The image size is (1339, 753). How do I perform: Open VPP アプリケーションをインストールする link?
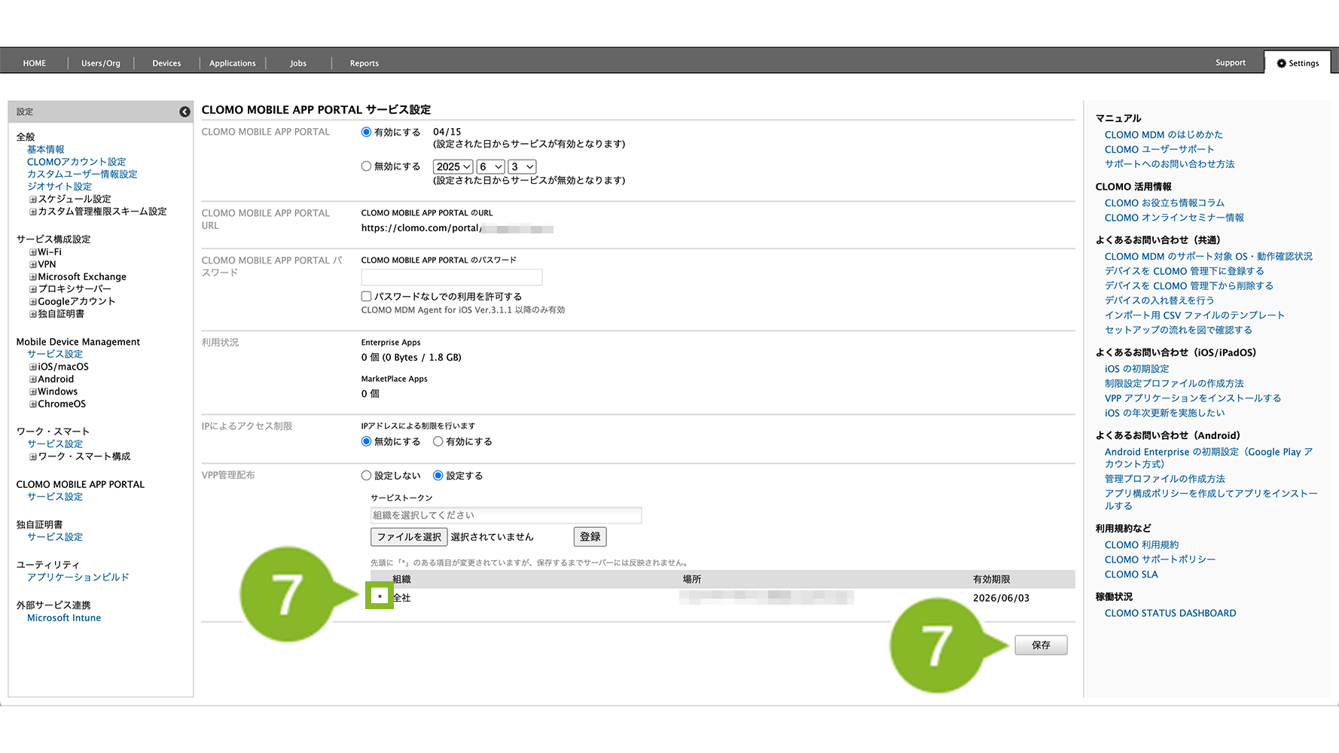(1193, 398)
